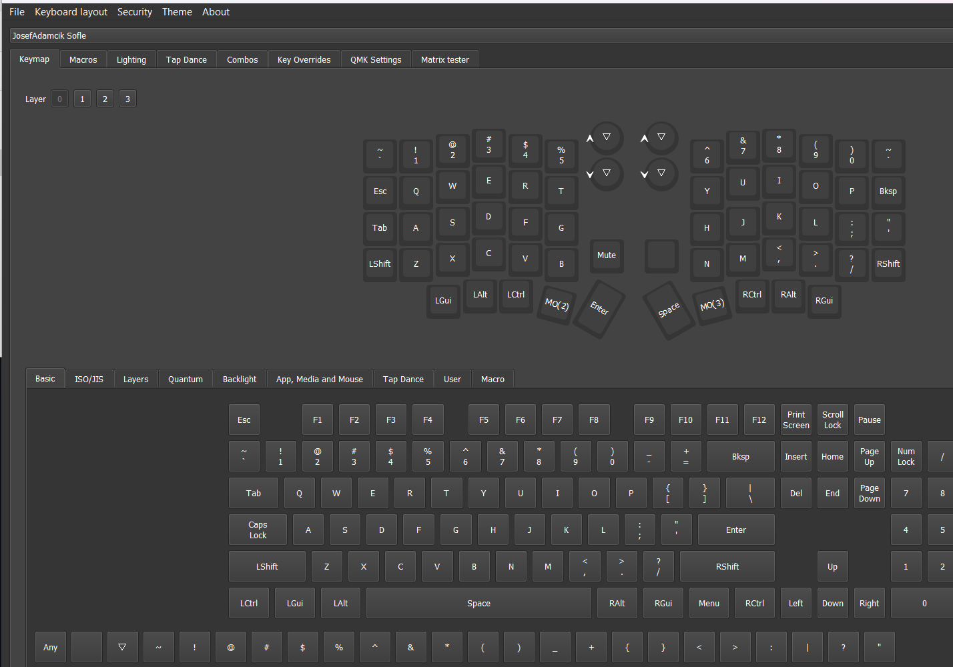This screenshot has width=953, height=667.
Task: Open the Keyboard layout menu
Action: pos(71,12)
